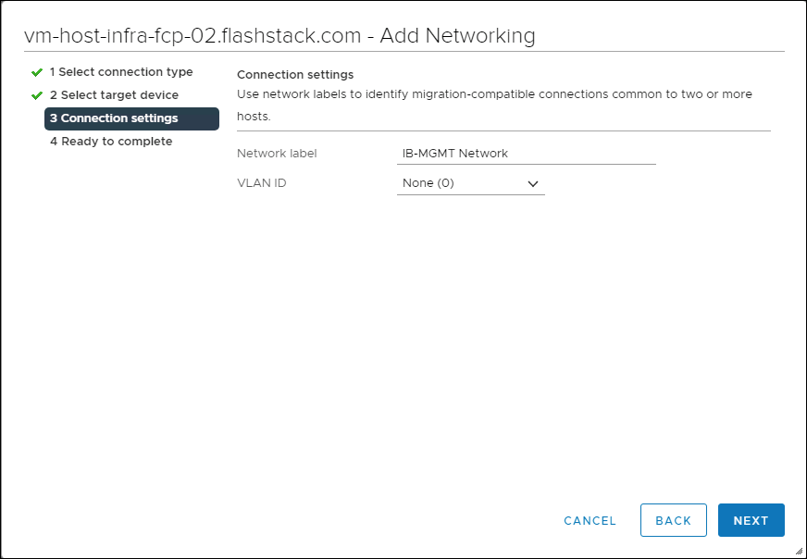Go back to the Select connection type step
Screen dimensions: 807x559
(x=123, y=71)
